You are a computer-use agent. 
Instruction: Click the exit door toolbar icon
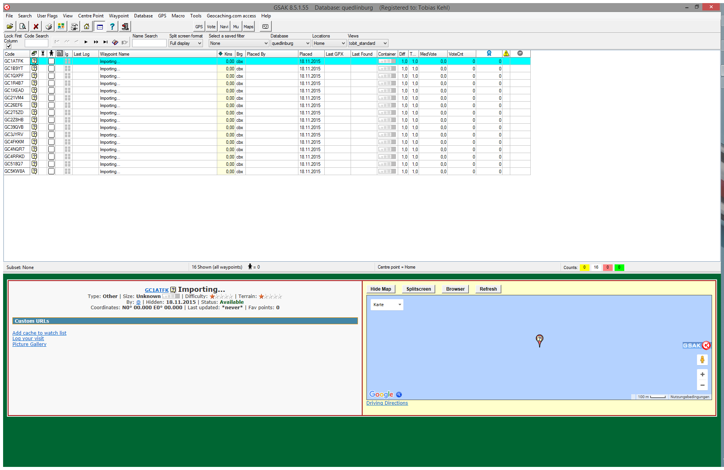pos(125,26)
